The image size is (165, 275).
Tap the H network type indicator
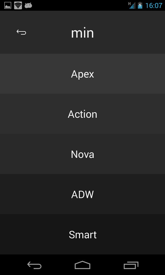coord(130,3)
